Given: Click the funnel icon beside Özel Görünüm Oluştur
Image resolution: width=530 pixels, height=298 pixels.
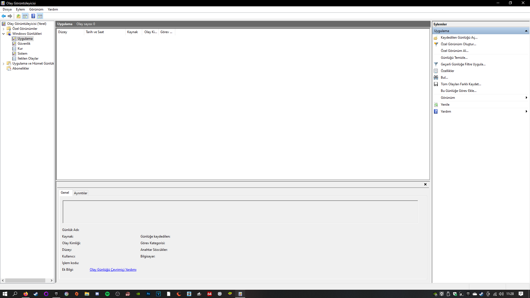Looking at the screenshot, I should click(436, 44).
